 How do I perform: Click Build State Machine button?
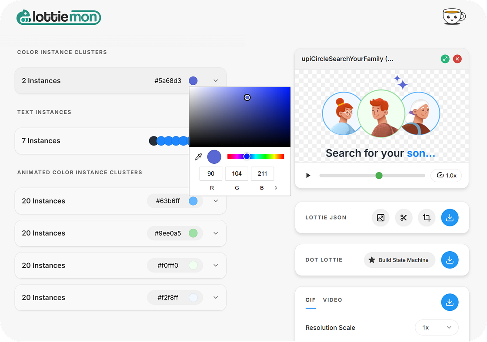tap(400, 260)
